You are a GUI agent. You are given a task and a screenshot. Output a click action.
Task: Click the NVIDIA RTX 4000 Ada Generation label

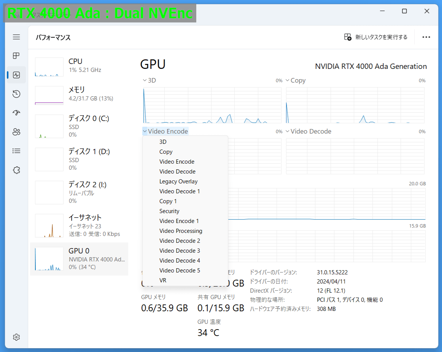click(371, 66)
